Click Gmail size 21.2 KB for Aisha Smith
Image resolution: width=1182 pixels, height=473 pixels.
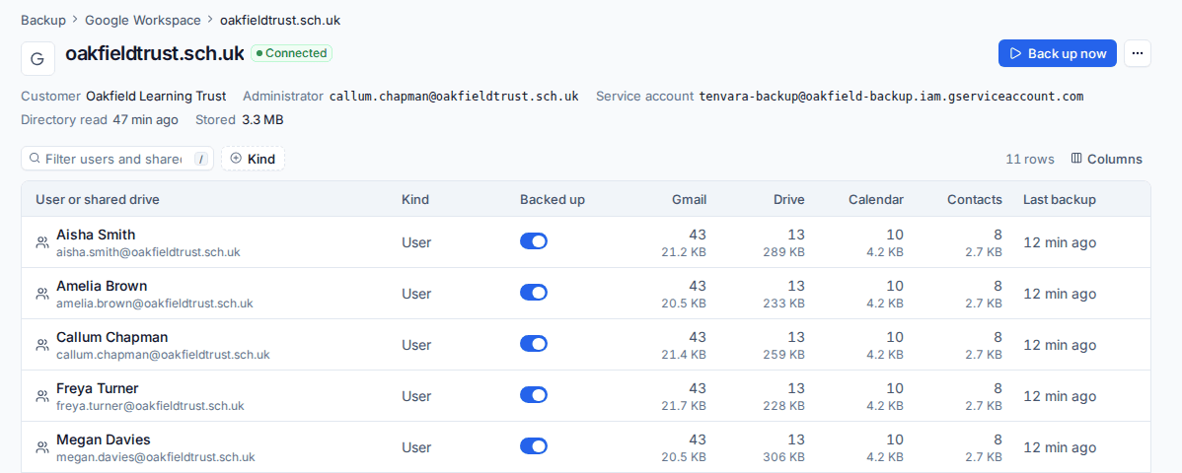click(x=686, y=252)
